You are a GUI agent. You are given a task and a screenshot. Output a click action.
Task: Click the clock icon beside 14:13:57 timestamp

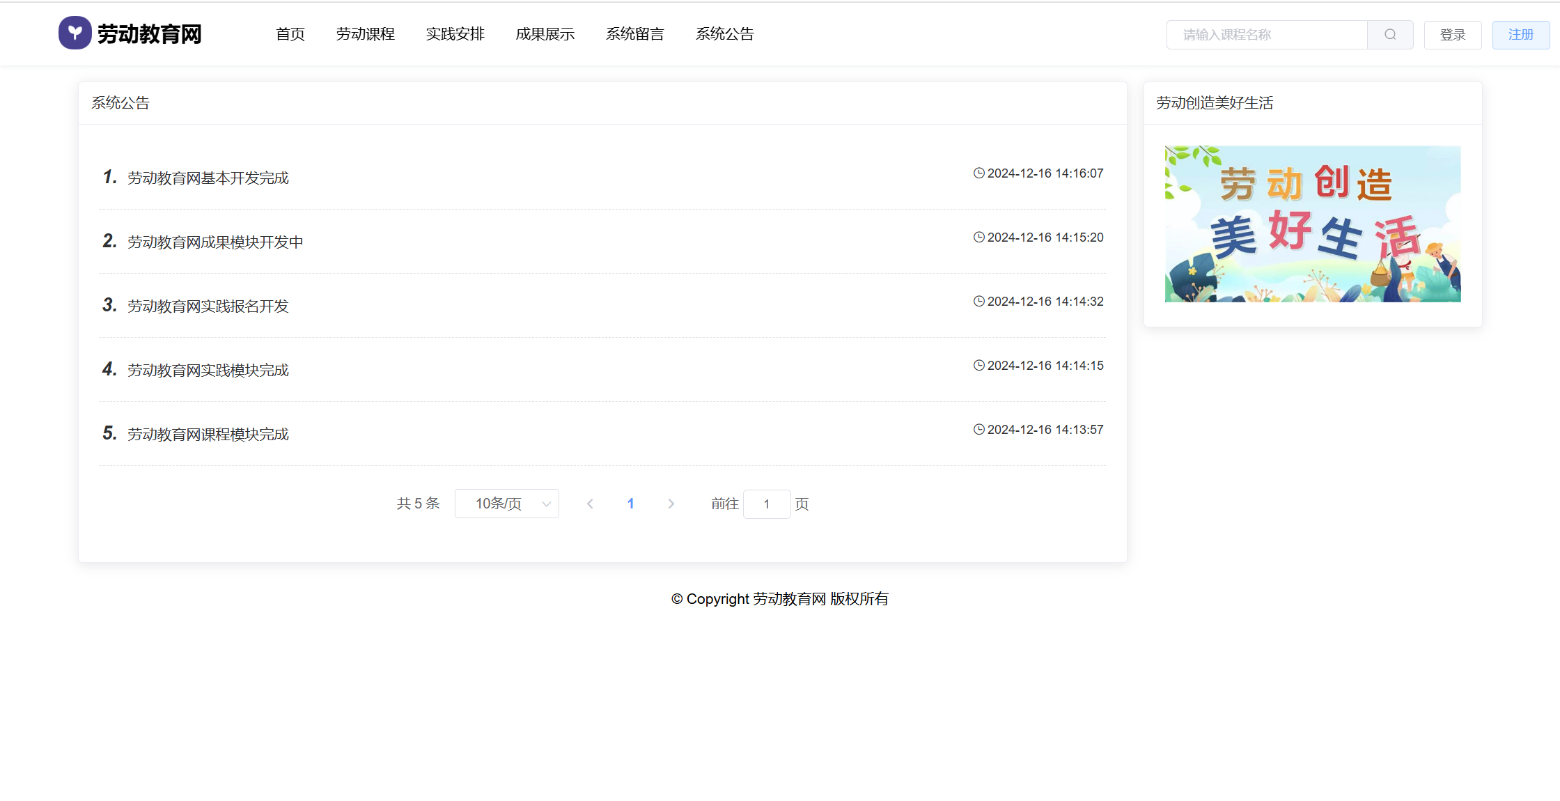(x=978, y=430)
